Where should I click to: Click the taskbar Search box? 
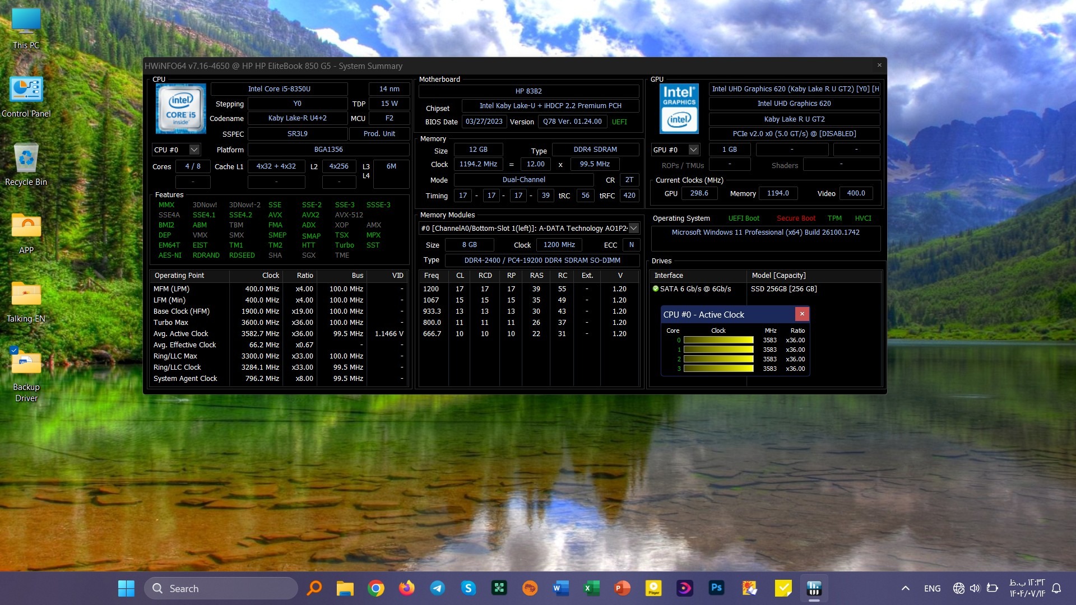tap(221, 588)
